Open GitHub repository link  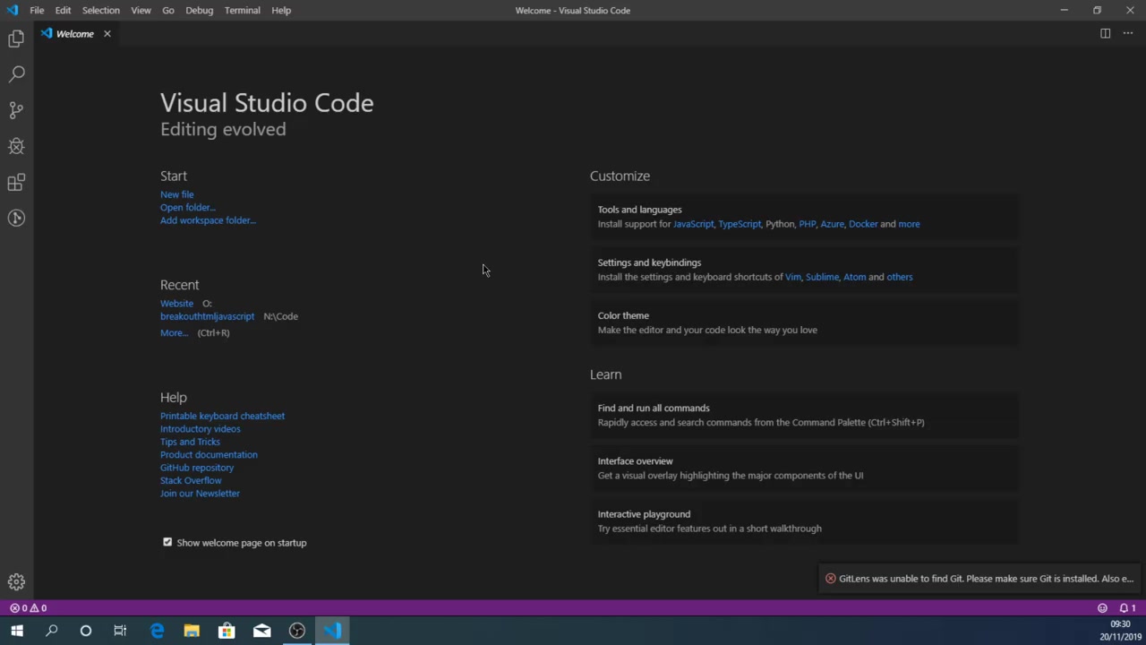pyautogui.click(x=197, y=468)
